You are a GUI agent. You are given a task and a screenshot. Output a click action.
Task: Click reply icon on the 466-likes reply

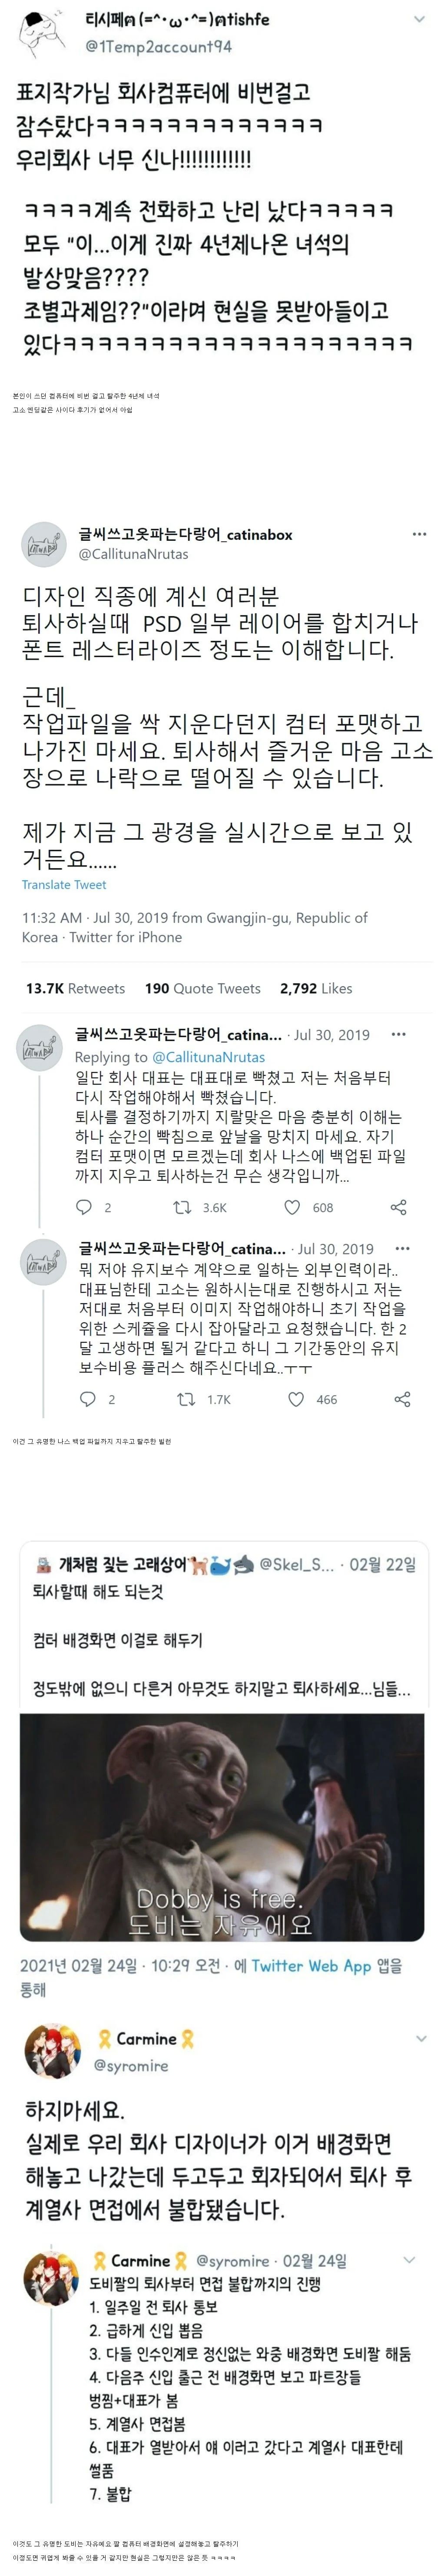coord(89,1399)
